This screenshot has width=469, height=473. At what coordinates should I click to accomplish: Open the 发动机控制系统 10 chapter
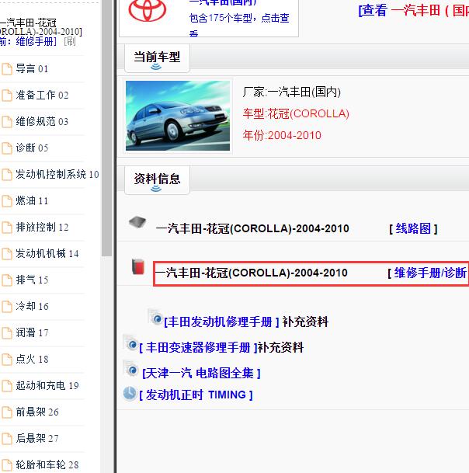pos(57,175)
